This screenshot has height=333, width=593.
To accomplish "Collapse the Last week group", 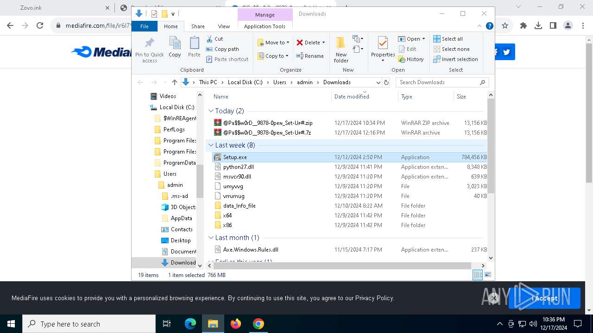I will coord(211,145).
